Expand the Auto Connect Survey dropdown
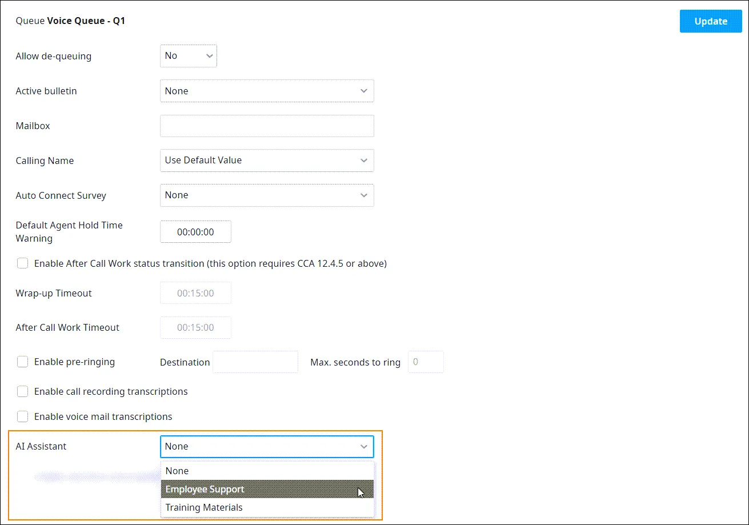The width and height of the screenshot is (749, 525). (267, 195)
